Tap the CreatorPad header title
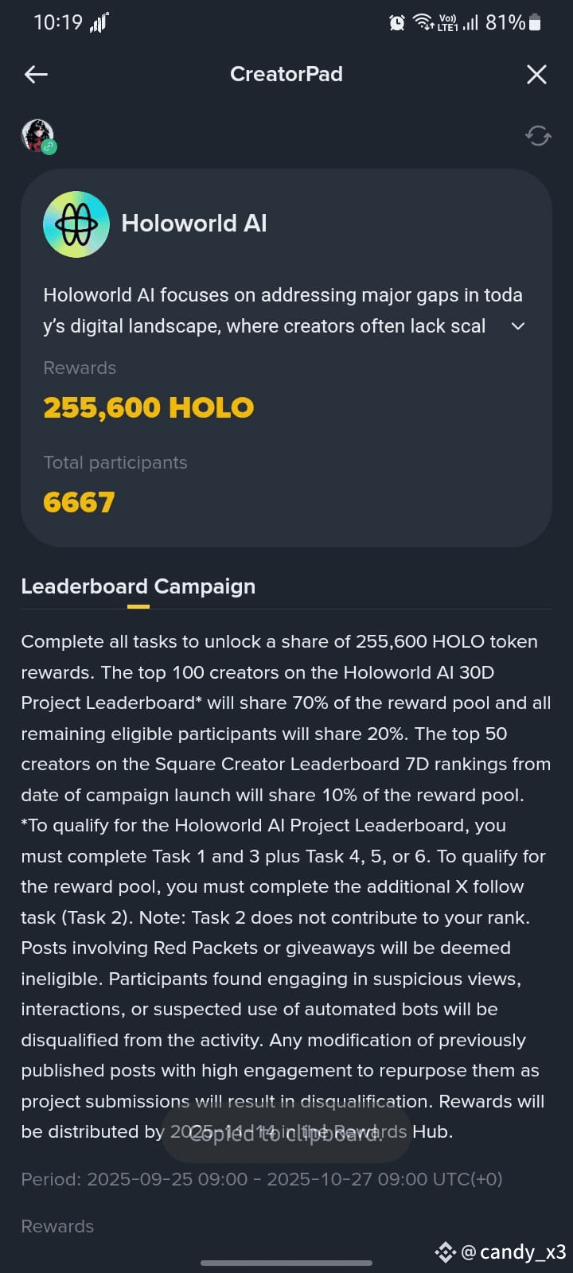The width and height of the screenshot is (573, 1273). coord(286,74)
